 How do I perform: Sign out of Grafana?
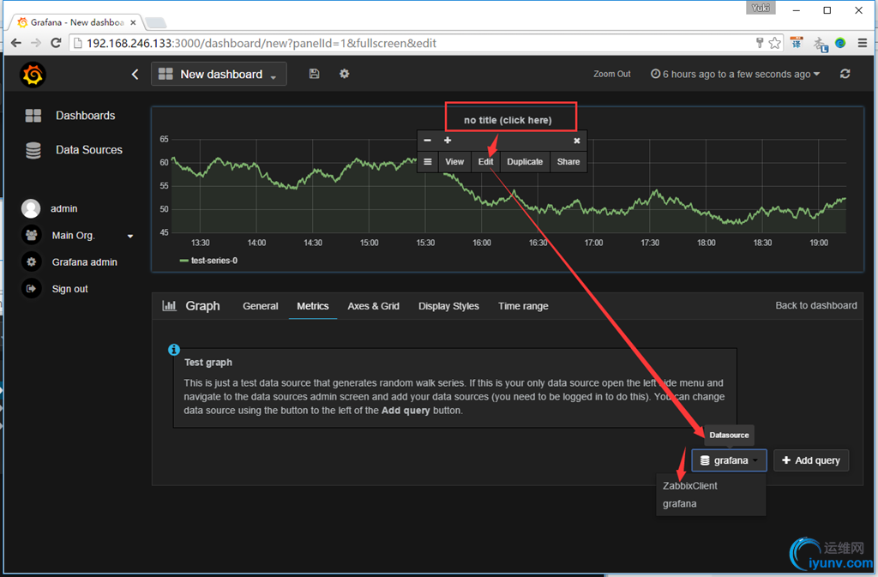(x=55, y=289)
